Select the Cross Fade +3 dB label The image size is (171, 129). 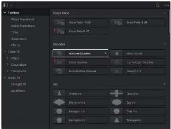(x=80, y=22)
